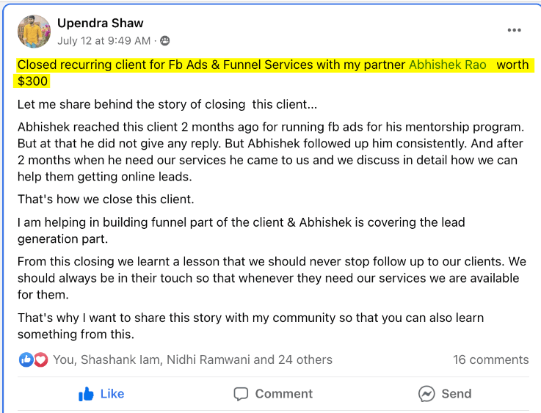The width and height of the screenshot is (541, 413).
Task: Click the red heart reaction icon
Action: coord(40,359)
